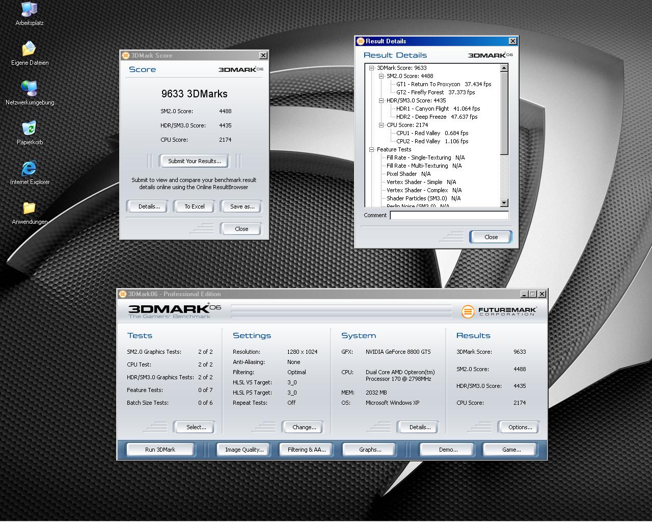652x522 pixels.
Task: Select Fill Rate - Multi-Texturing row
Action: [424, 166]
